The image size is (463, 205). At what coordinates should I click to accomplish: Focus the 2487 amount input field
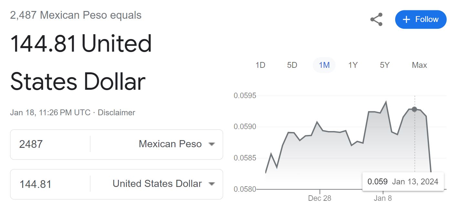point(50,144)
